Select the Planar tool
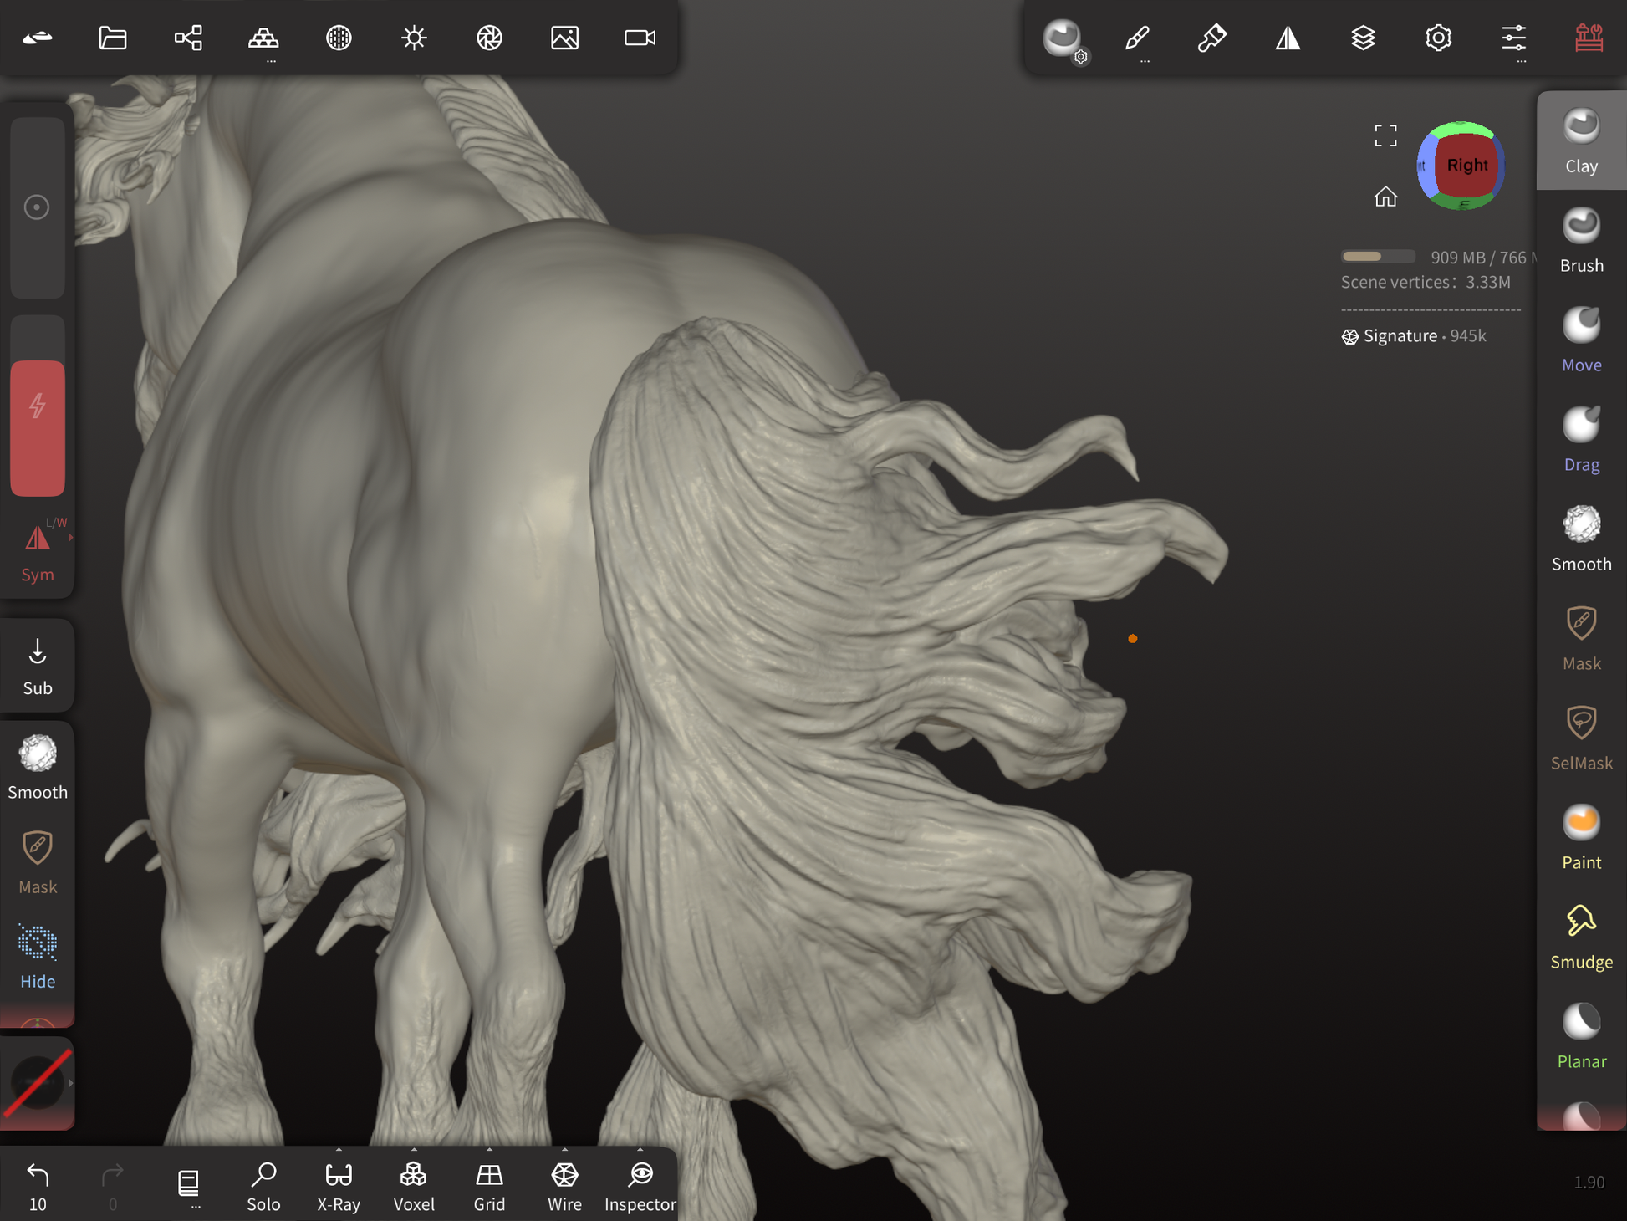 [1580, 1036]
